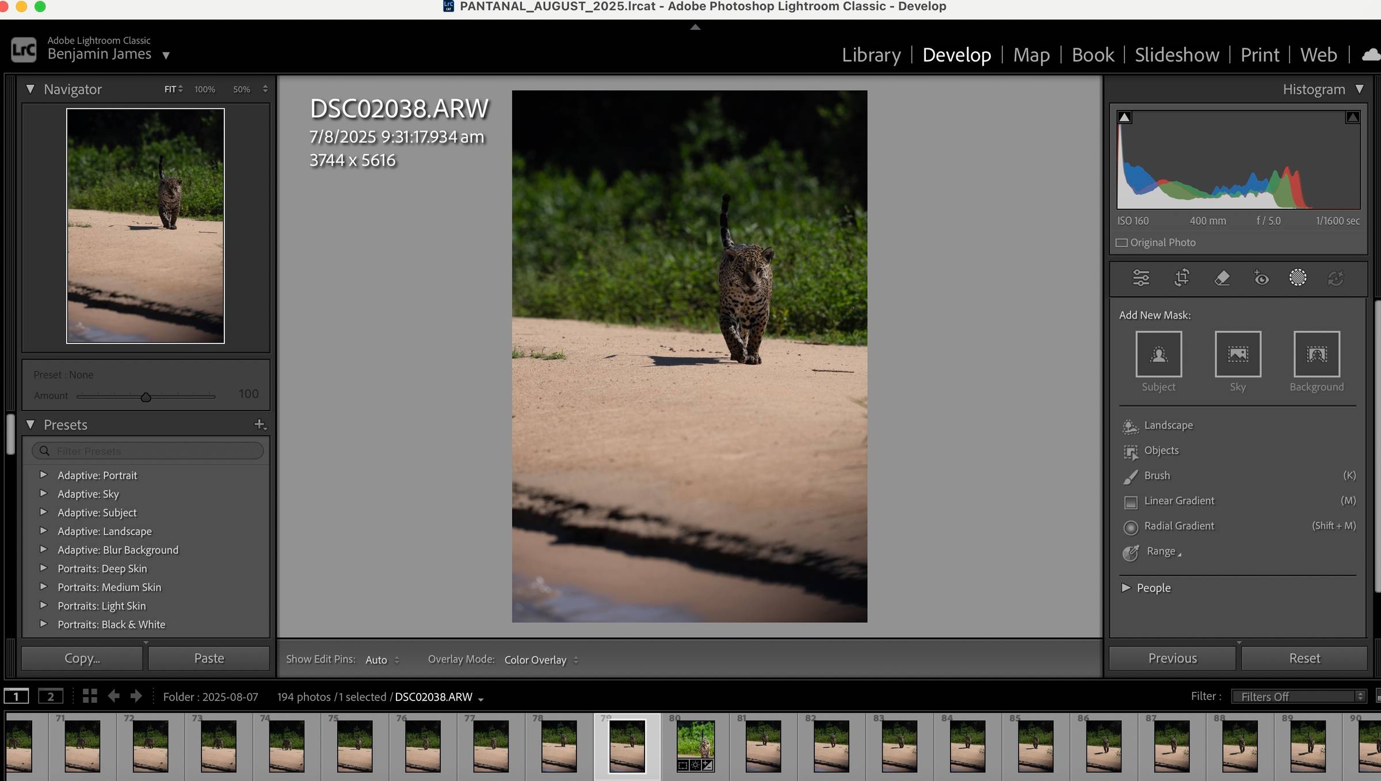Toggle shadow clipping indicator in histogram
Viewport: 1381px width, 781px height.
click(1124, 117)
